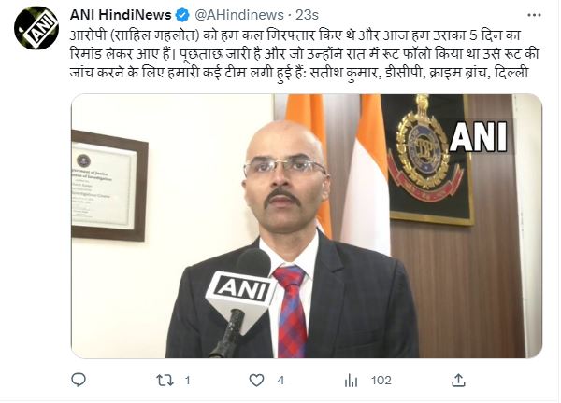The height and width of the screenshot is (403, 561).
Task: Open the tweet via 23s timestamp
Action: (x=307, y=15)
